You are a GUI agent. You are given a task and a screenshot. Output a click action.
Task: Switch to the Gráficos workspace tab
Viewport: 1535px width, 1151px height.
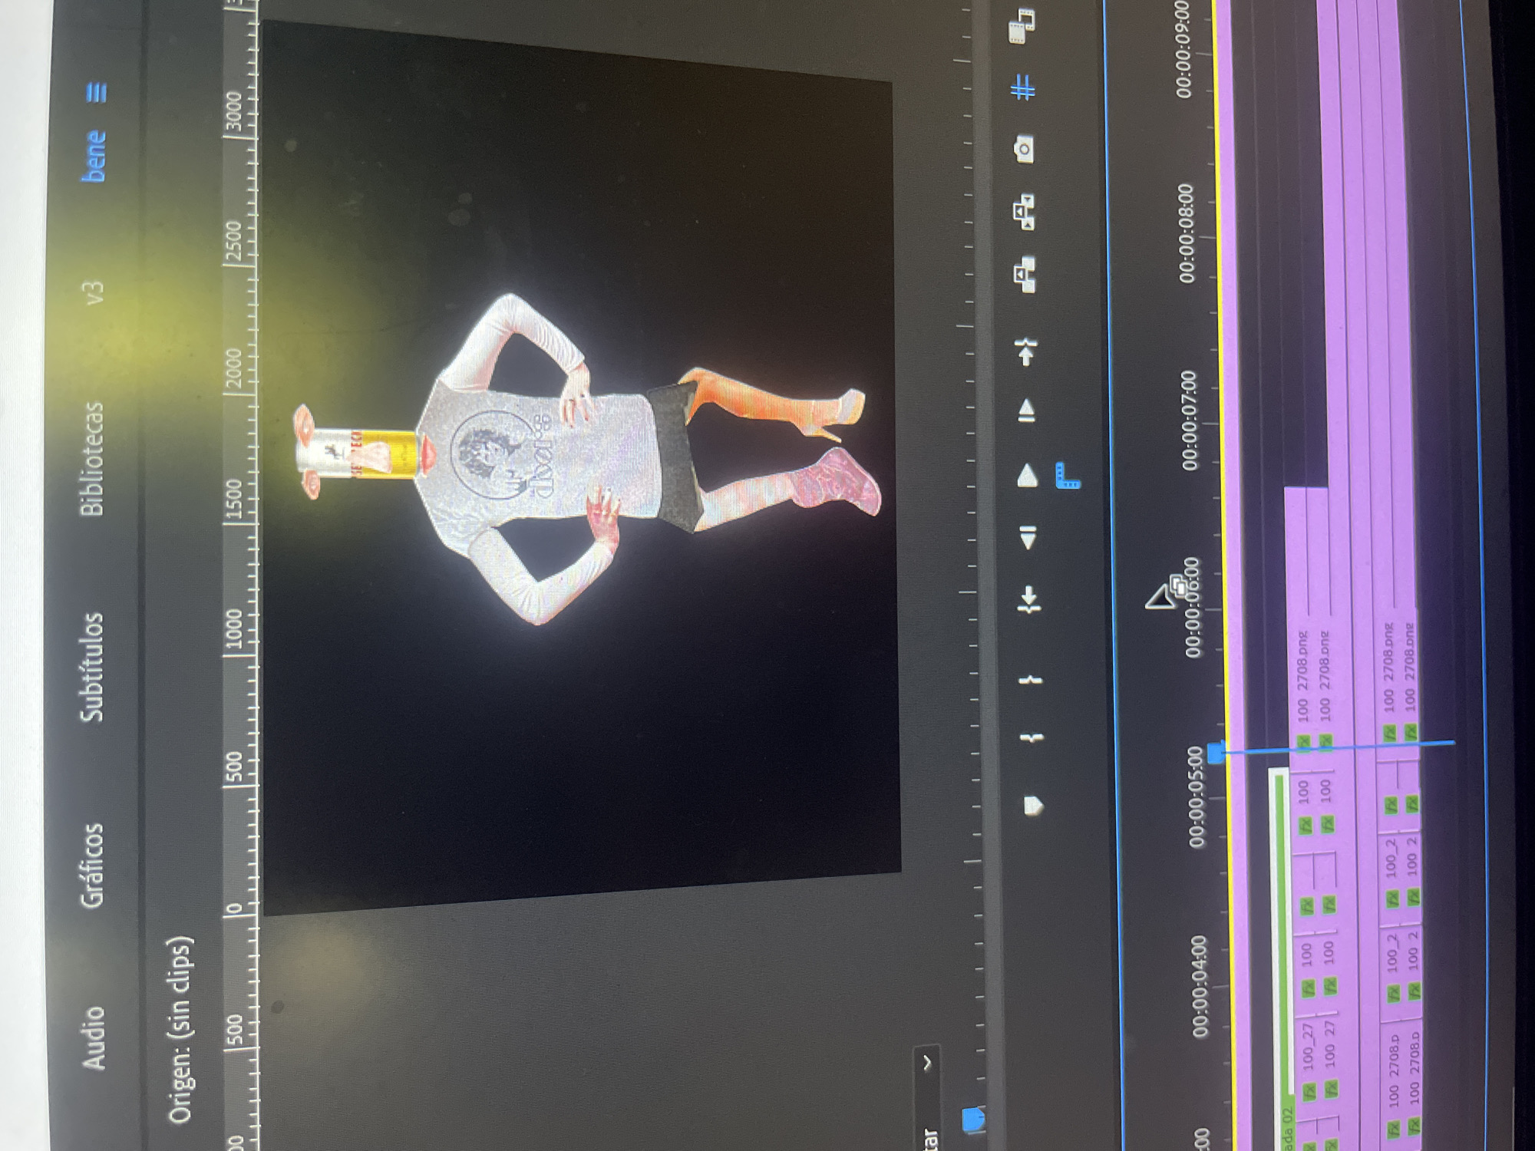(x=92, y=866)
